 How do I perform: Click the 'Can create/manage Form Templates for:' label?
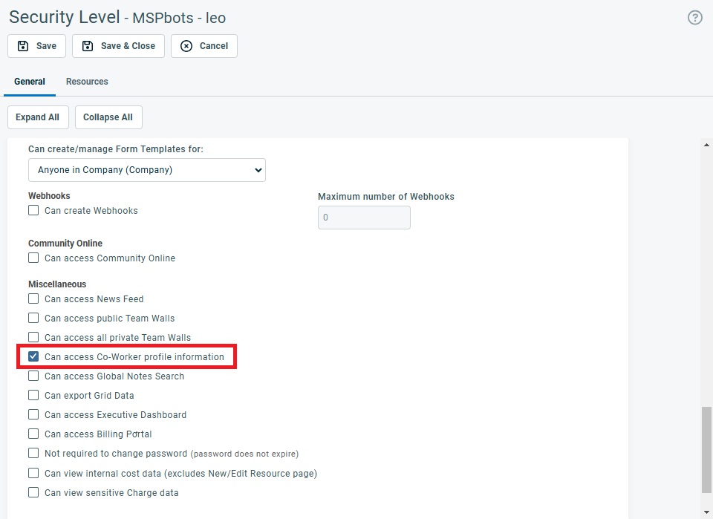(x=116, y=149)
